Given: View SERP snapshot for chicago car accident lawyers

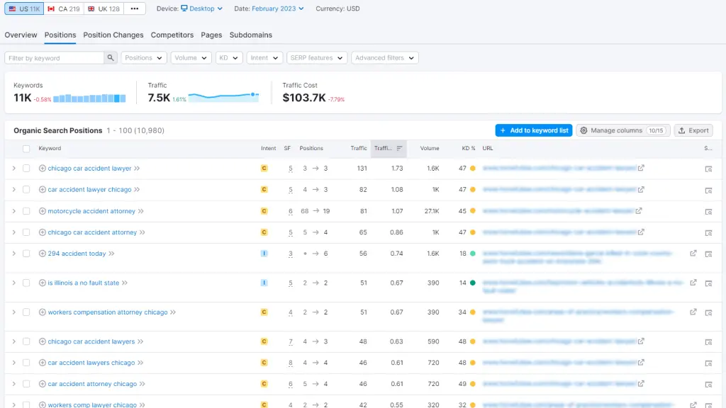Looking at the screenshot, I should tap(708, 342).
